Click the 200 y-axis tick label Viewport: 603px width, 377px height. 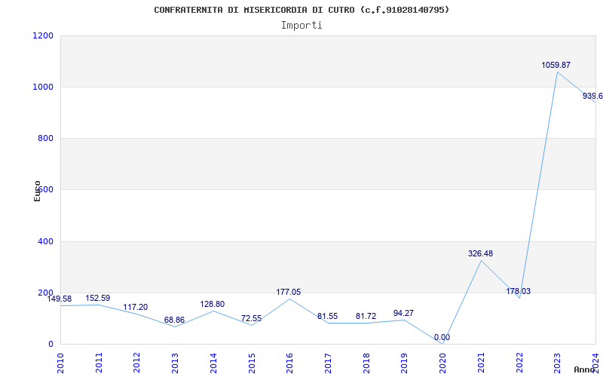[45, 293]
